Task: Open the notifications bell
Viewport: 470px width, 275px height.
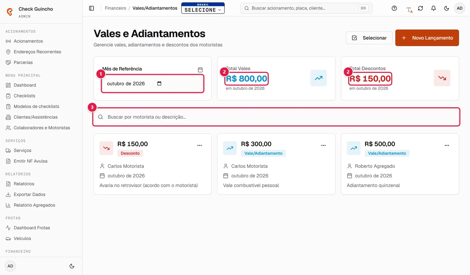Action: (434, 8)
